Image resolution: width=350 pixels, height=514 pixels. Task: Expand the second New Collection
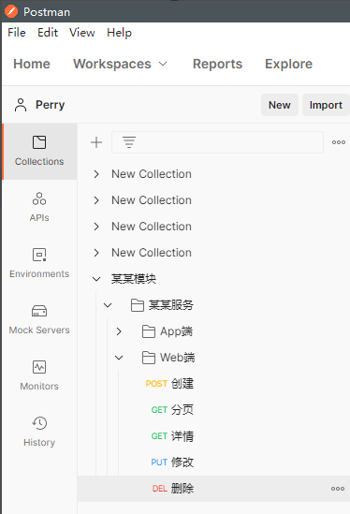(96, 200)
